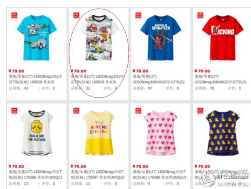Open the navy rubber duck pattern T-shirt
Screen dimensions: 251x189
223,133
